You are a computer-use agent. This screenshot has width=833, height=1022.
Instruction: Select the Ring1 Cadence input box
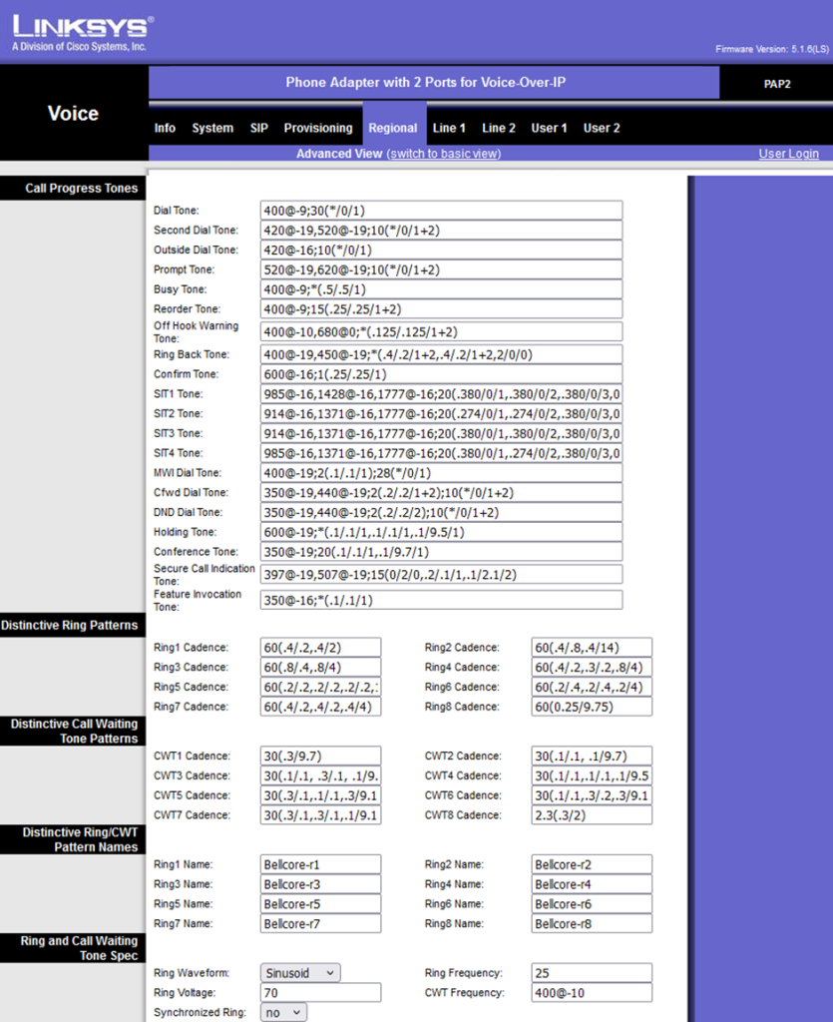[320, 648]
